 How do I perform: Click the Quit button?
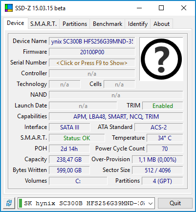175,203
